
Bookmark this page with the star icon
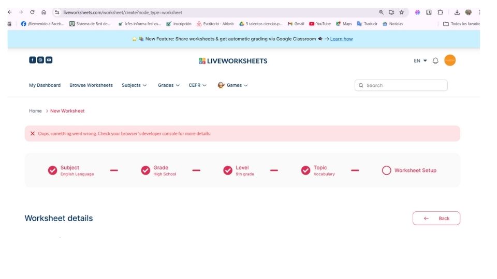[x=401, y=12]
